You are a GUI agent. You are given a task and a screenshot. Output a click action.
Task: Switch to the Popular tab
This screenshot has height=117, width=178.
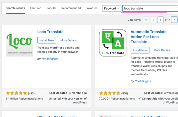pyautogui.click(x=51, y=8)
